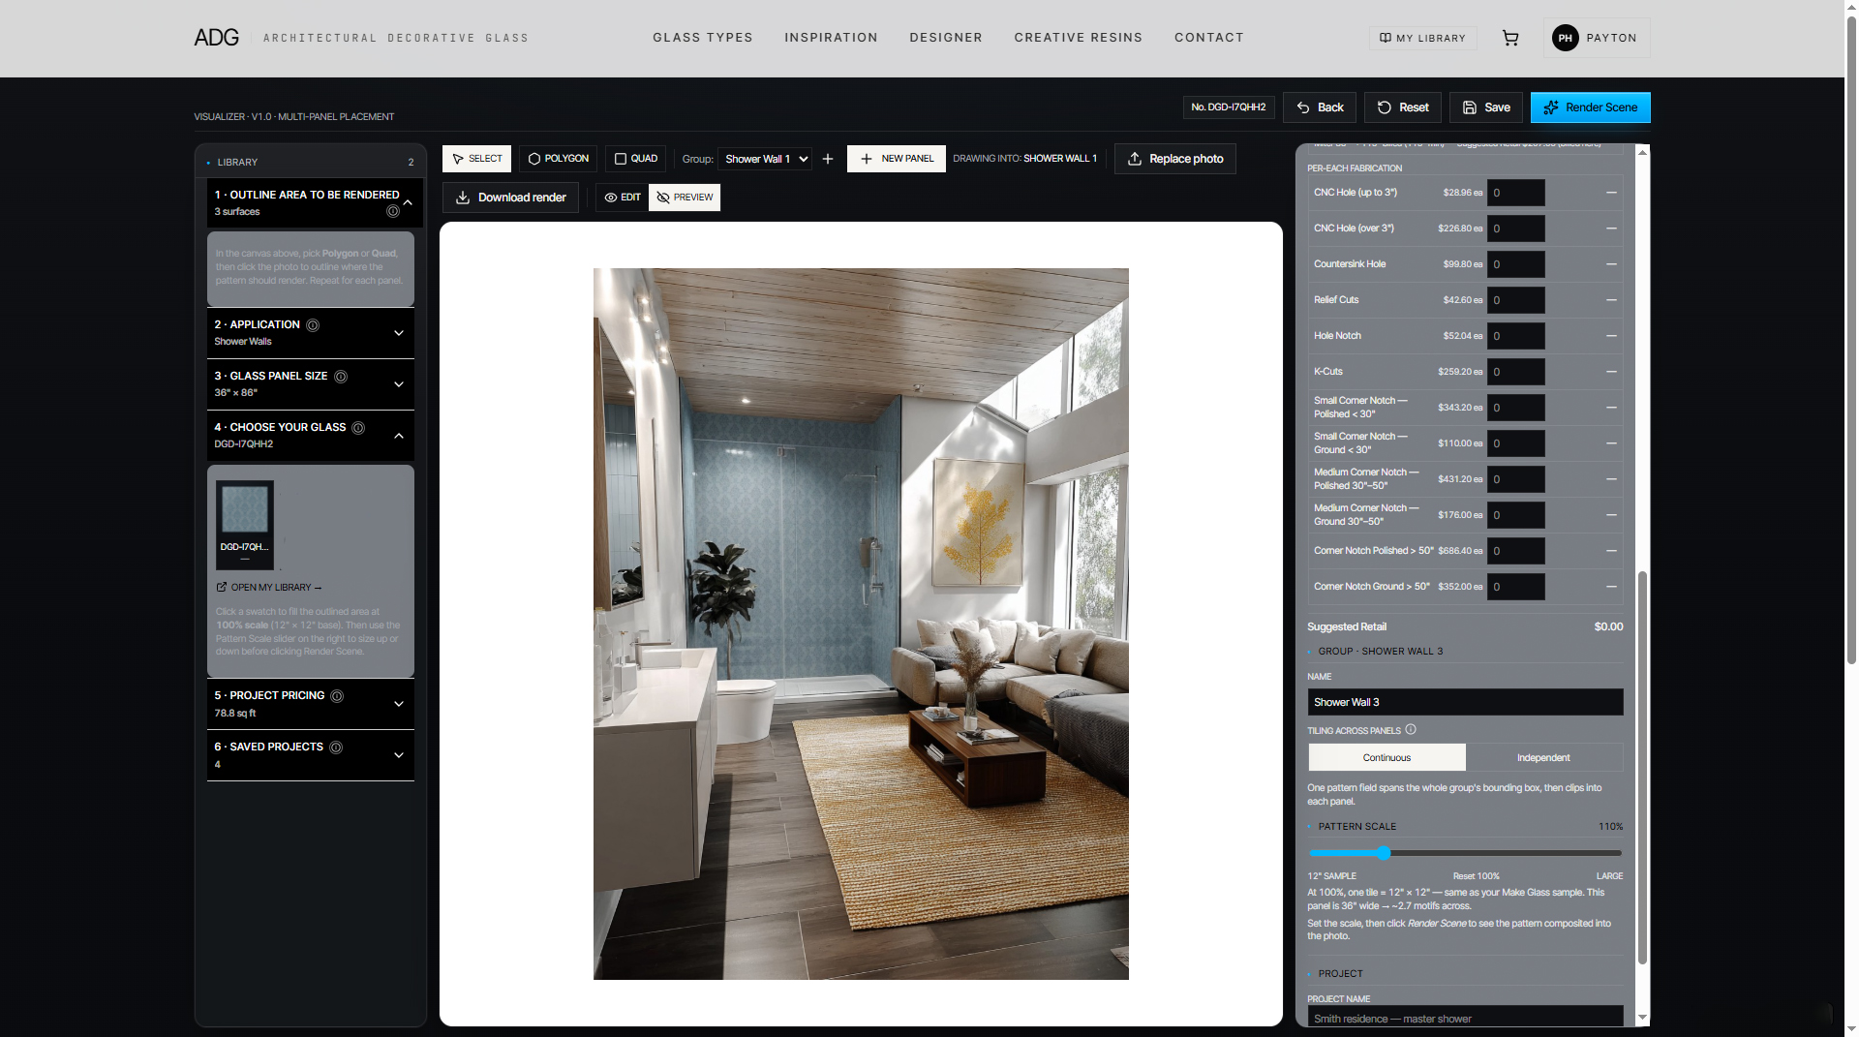
Task: Click New Panel button
Action: [896, 159]
